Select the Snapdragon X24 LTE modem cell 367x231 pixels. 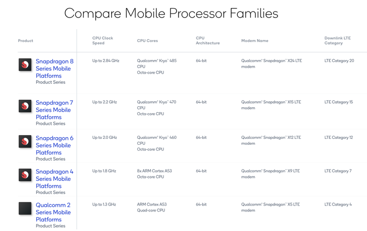coord(271,64)
